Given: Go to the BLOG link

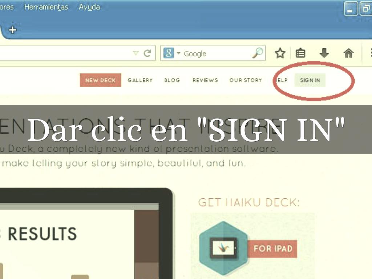Looking at the screenshot, I should coord(172,80).
